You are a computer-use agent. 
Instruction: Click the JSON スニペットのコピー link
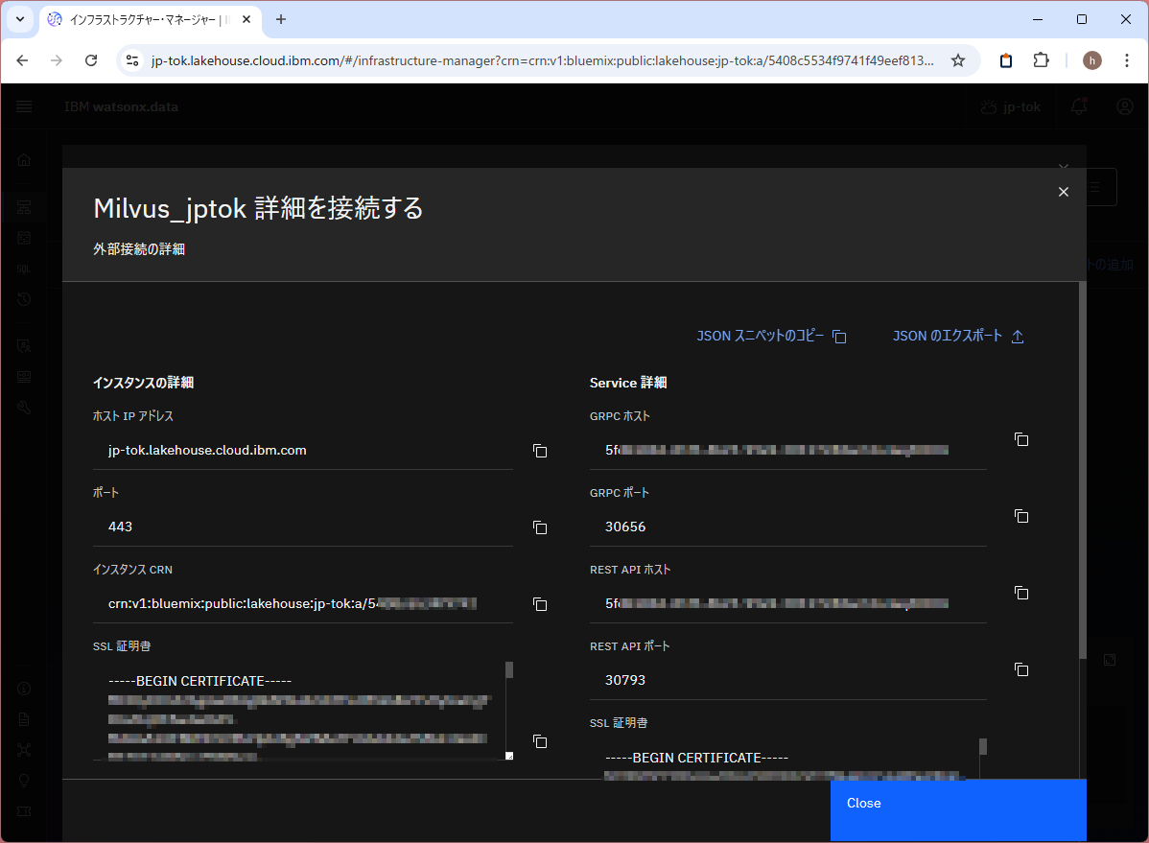click(x=771, y=336)
